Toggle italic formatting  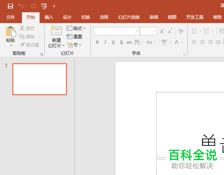[x=105, y=42]
